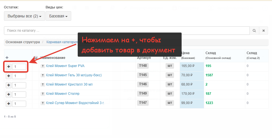Click price 99,00 ₽
This screenshot has height=138, width=272.
(187, 103)
